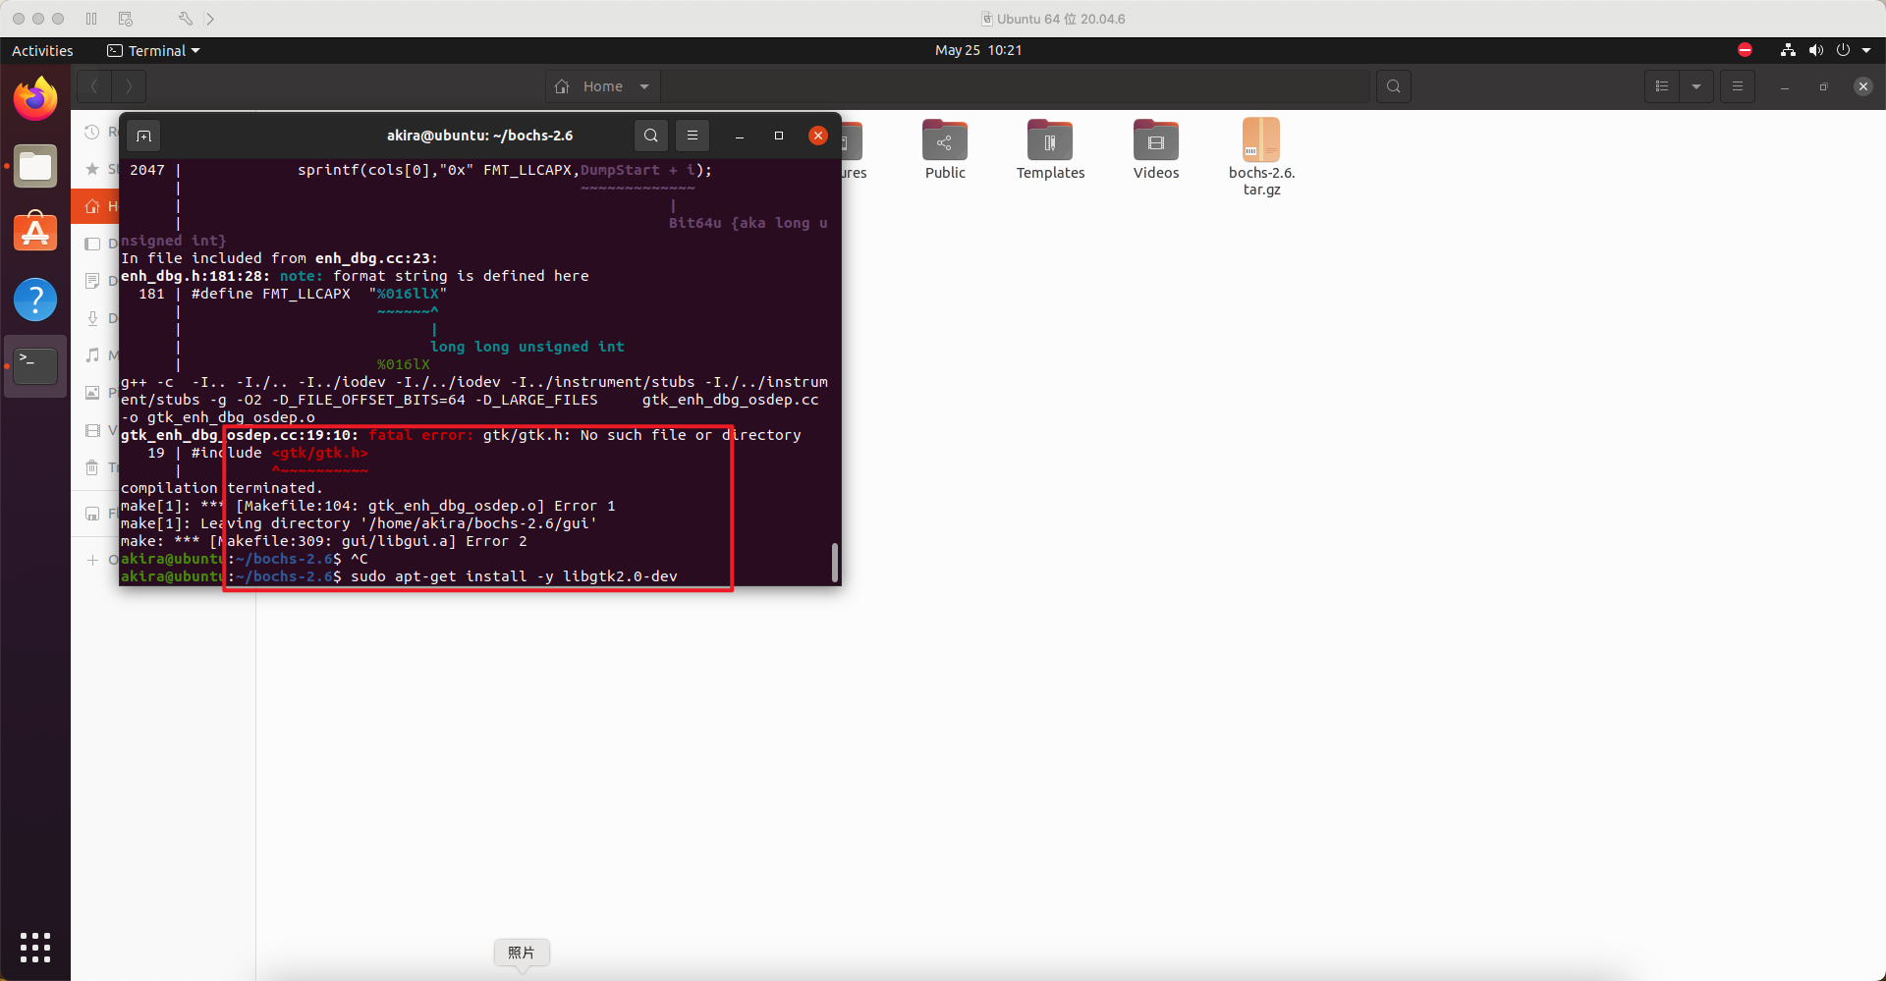Expand the Home path dropdown
The height and width of the screenshot is (981, 1886).
tap(644, 86)
